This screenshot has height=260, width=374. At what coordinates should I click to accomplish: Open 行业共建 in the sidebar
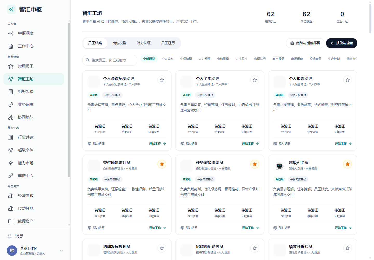point(34,137)
